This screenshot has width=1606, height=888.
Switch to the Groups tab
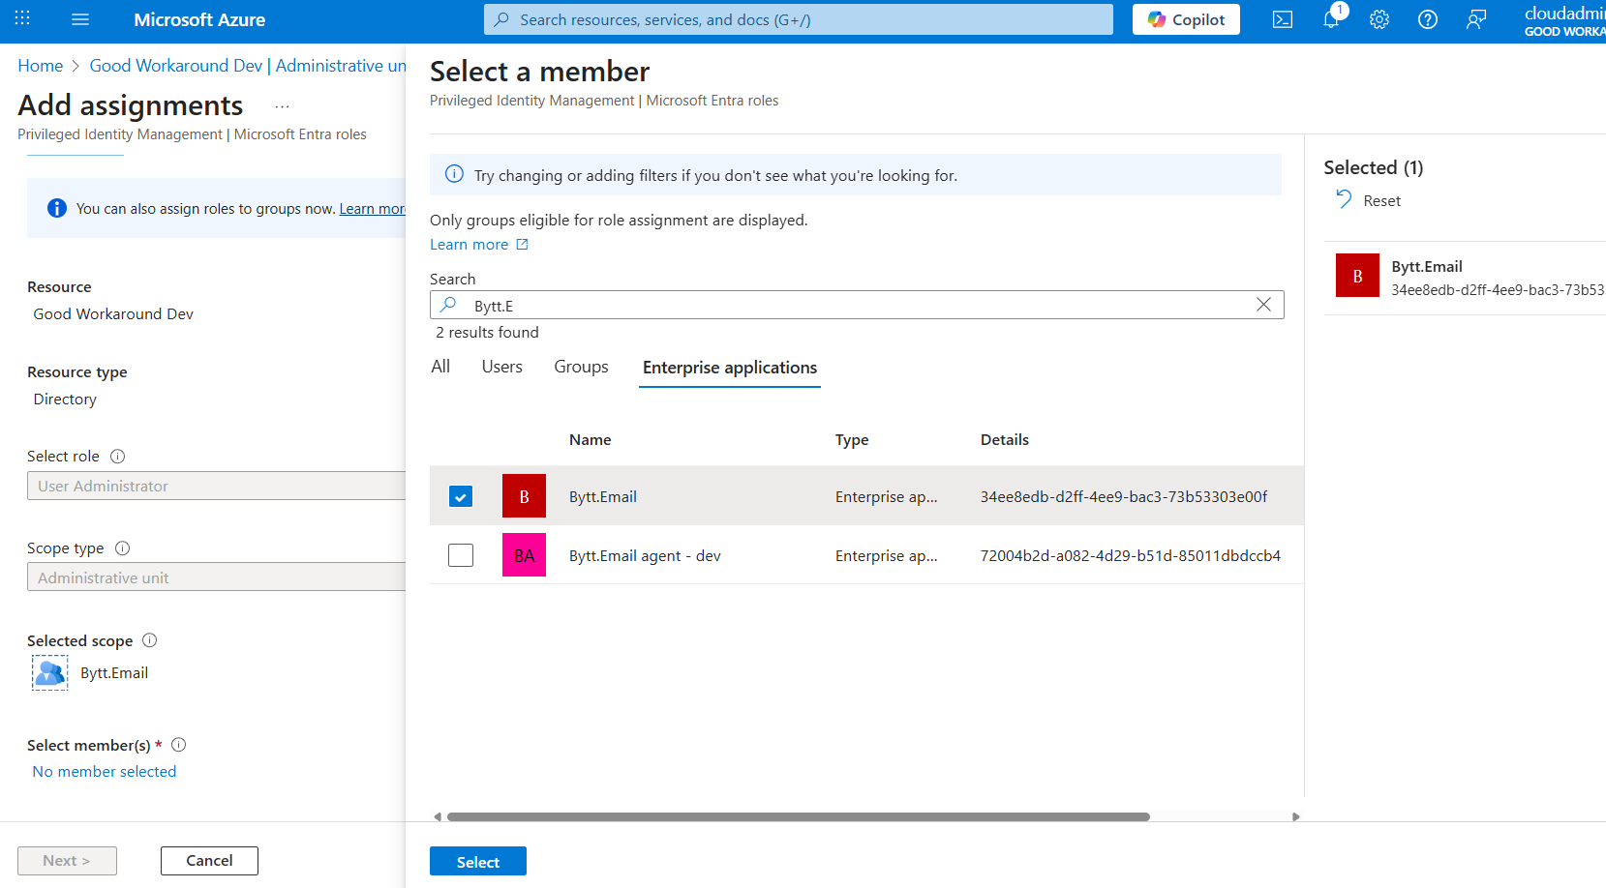coord(581,367)
